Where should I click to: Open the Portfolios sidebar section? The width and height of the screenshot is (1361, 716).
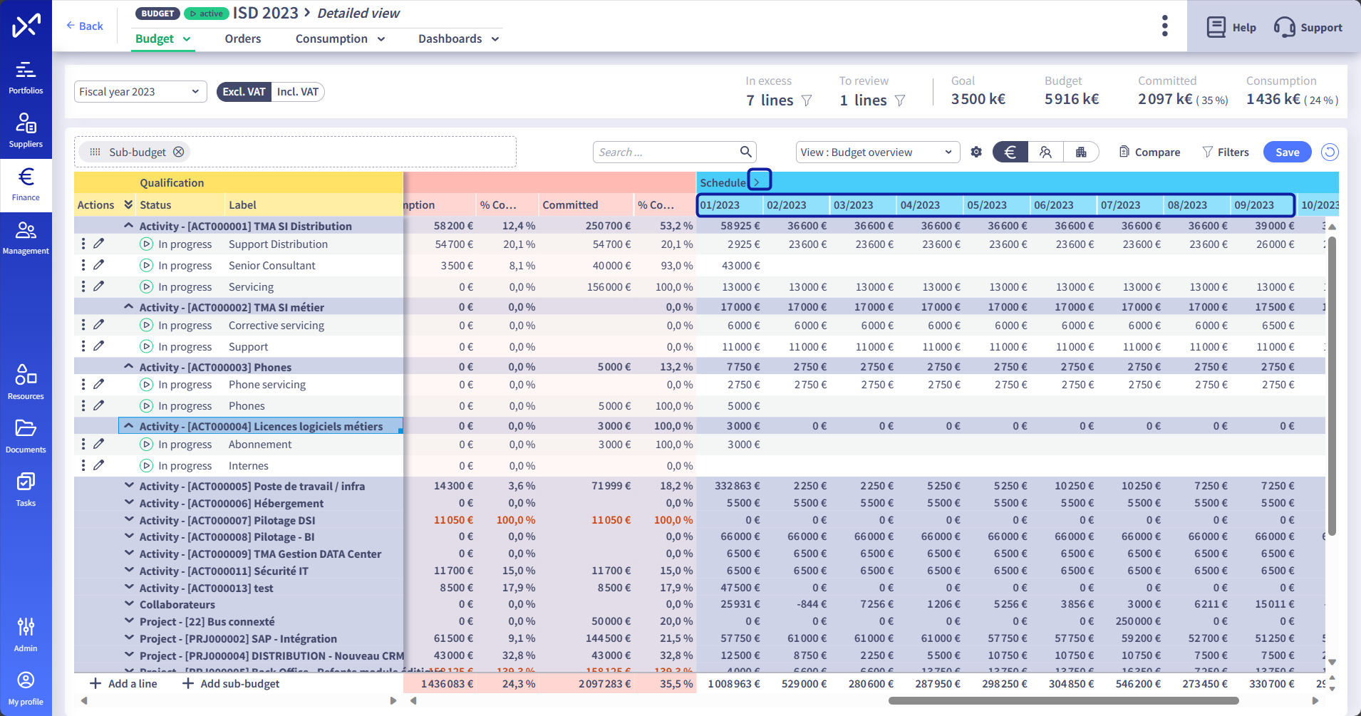(x=26, y=78)
